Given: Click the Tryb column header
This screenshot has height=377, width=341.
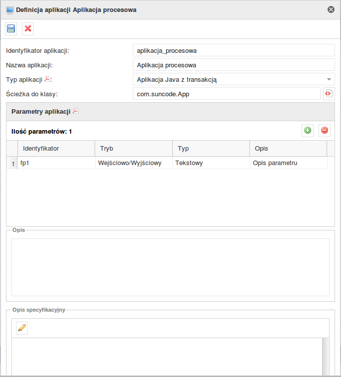Looking at the screenshot, I should 134,148.
